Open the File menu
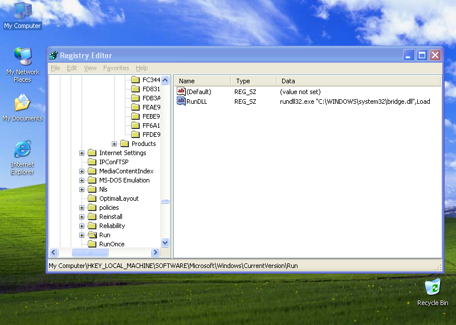Screen dimensions: 456x325 [x=55, y=68]
